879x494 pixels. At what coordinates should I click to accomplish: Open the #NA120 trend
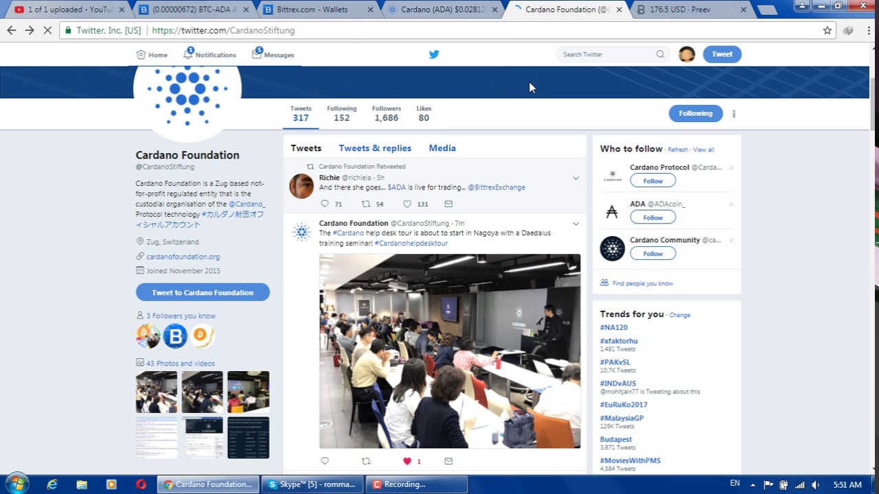click(x=613, y=328)
